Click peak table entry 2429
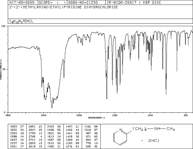This screenshot has width=193, height=149. point(50,127)
